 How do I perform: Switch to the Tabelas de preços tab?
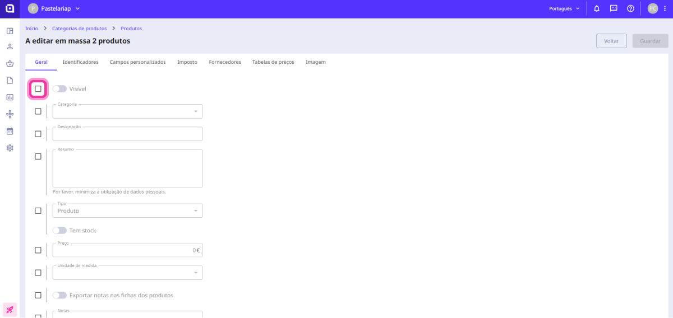(x=273, y=62)
